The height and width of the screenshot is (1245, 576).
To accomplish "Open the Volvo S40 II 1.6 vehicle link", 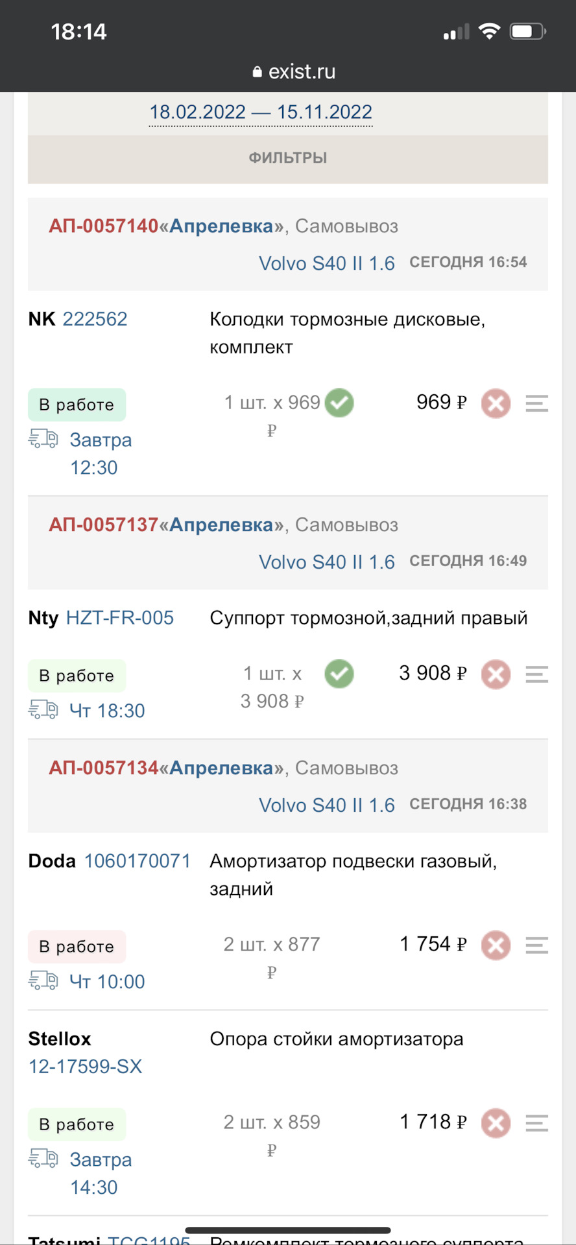I will [326, 263].
